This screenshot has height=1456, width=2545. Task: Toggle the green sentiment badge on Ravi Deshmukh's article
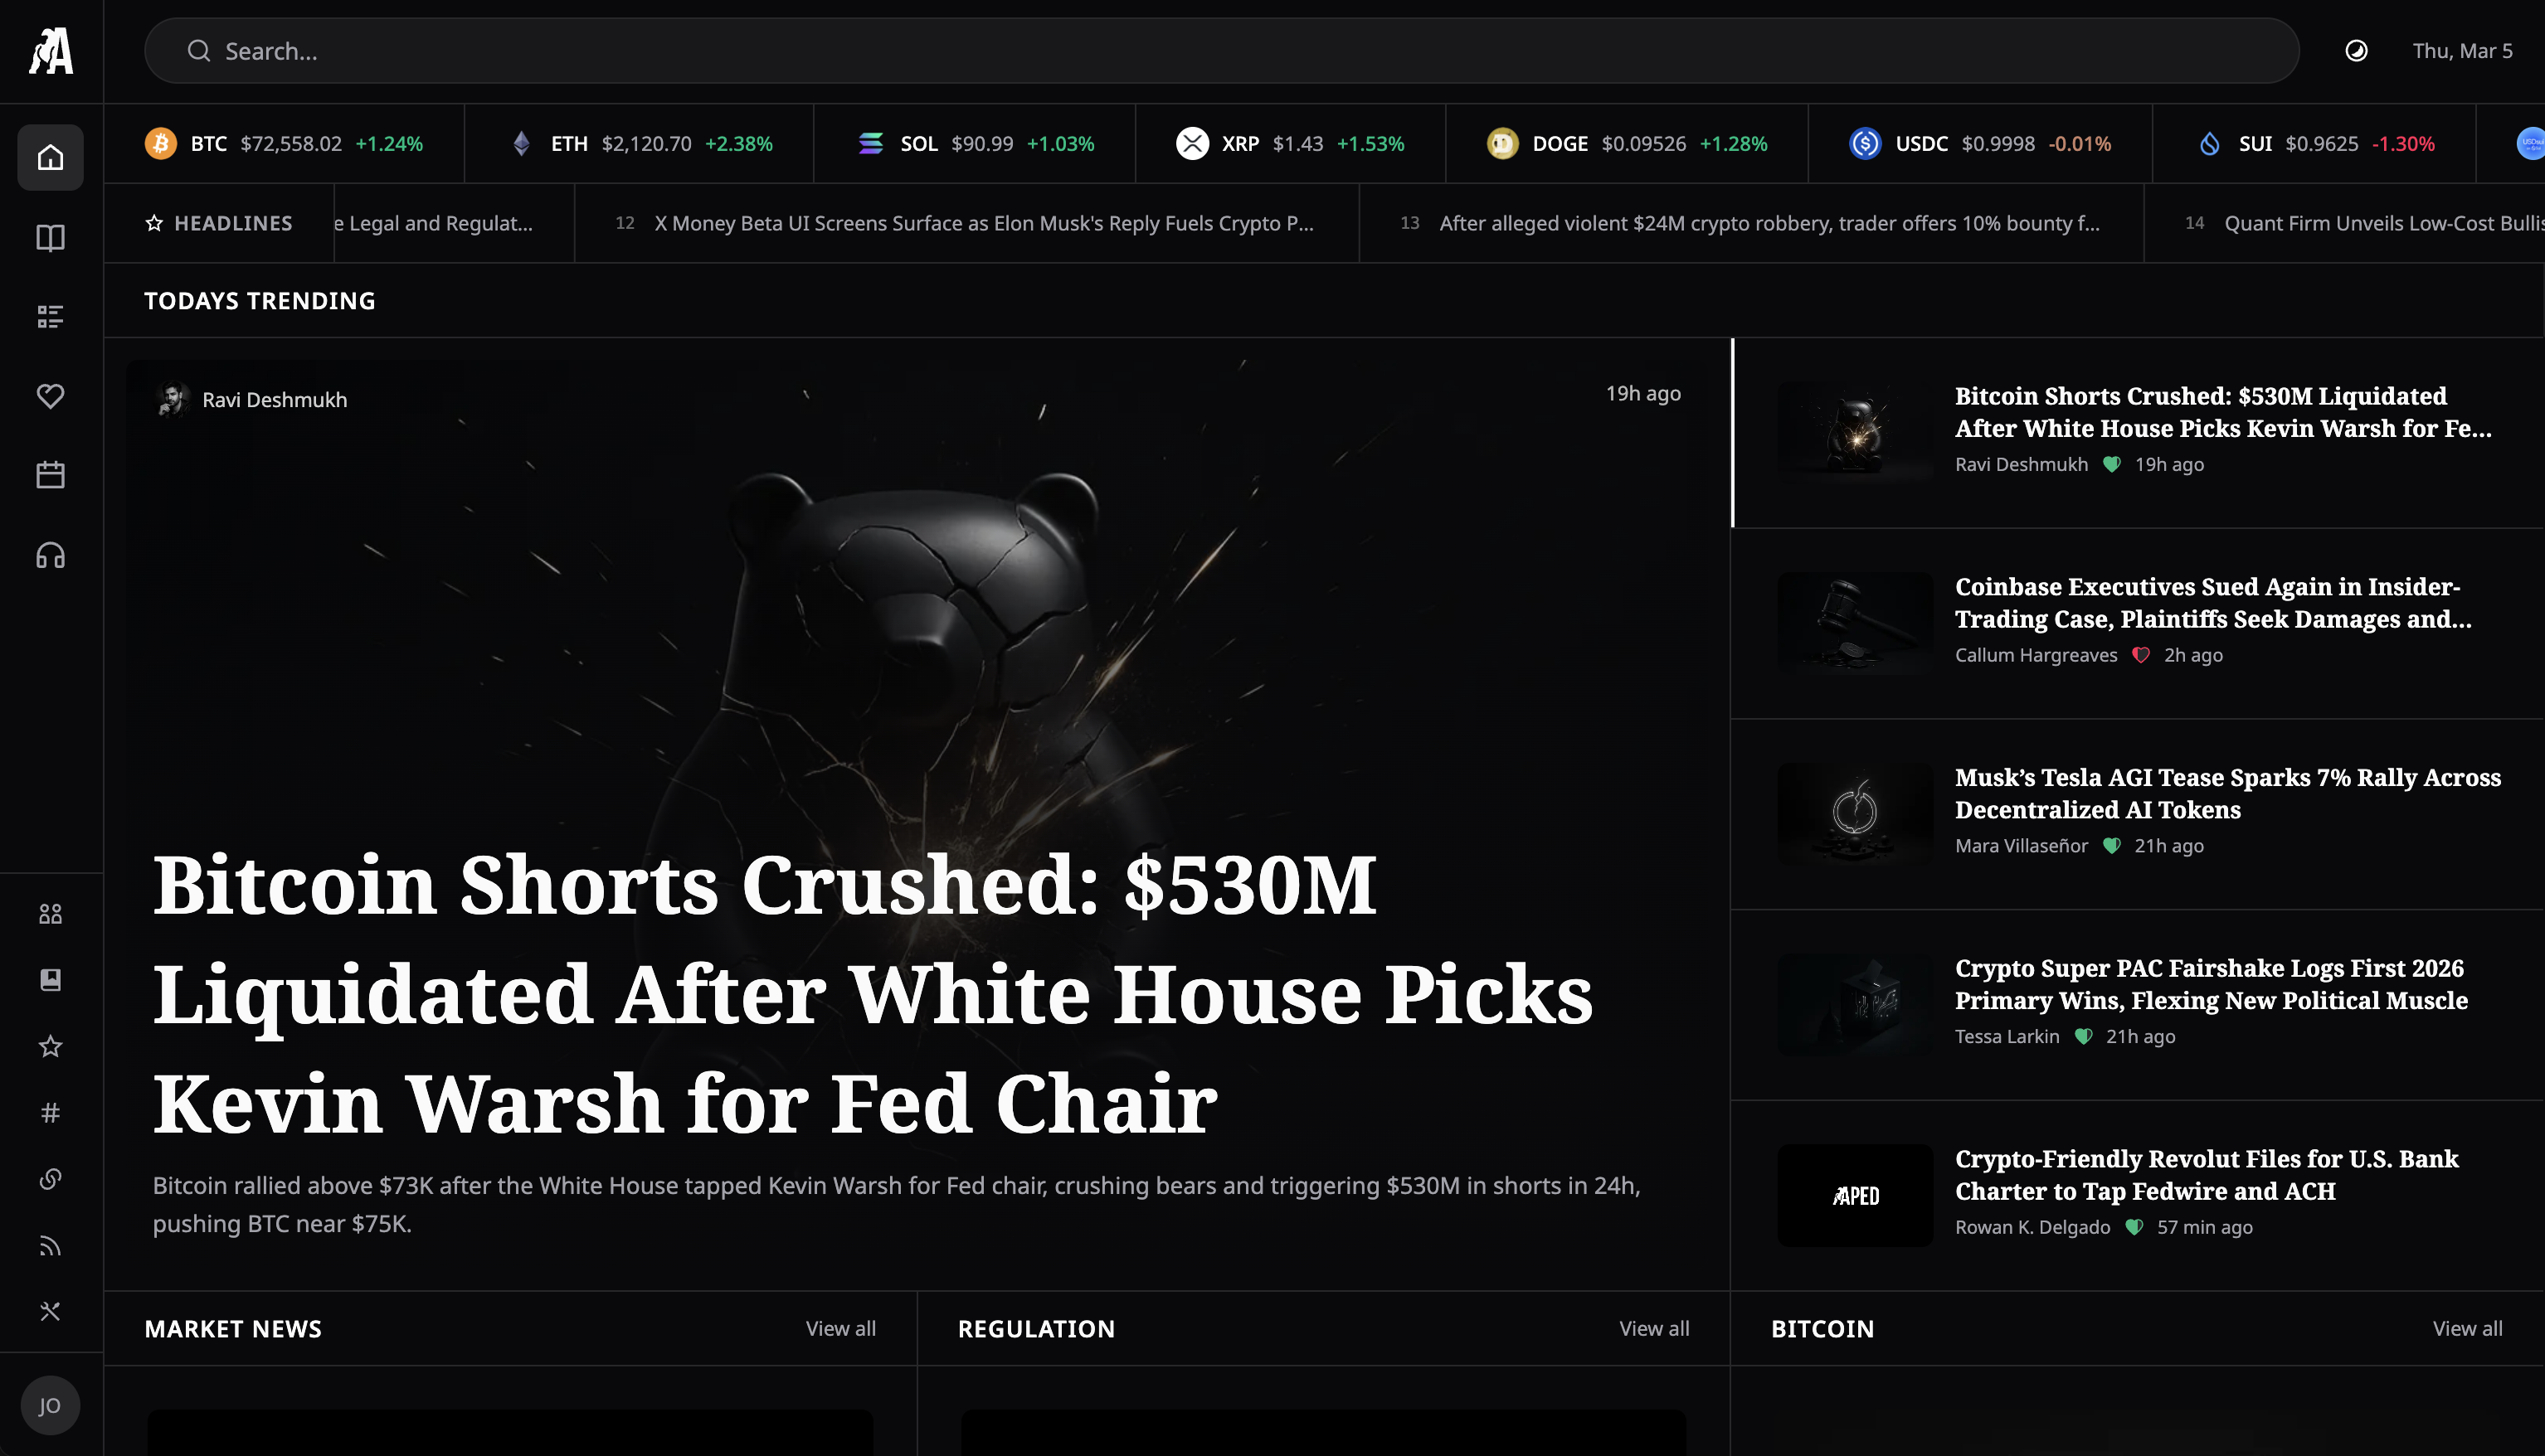2112,464
